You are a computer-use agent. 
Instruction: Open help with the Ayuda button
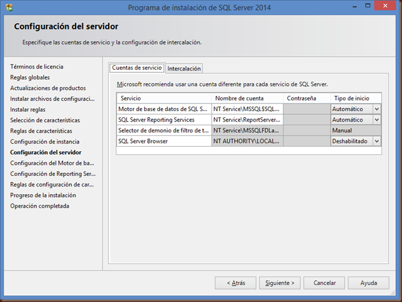[x=368, y=283]
